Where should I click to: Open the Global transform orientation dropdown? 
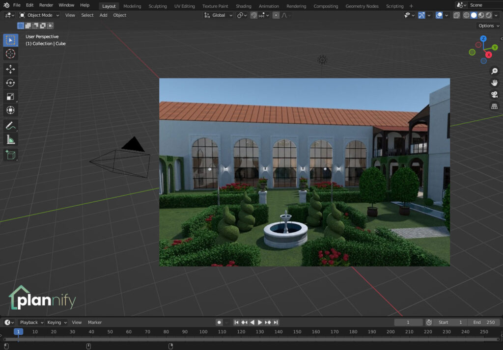pos(219,15)
